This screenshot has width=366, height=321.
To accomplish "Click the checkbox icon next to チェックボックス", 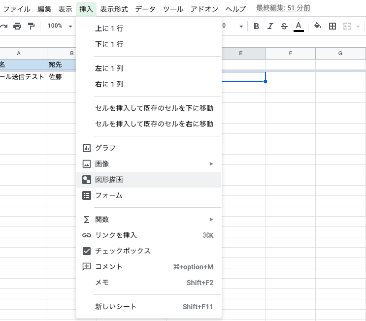I will (87, 251).
